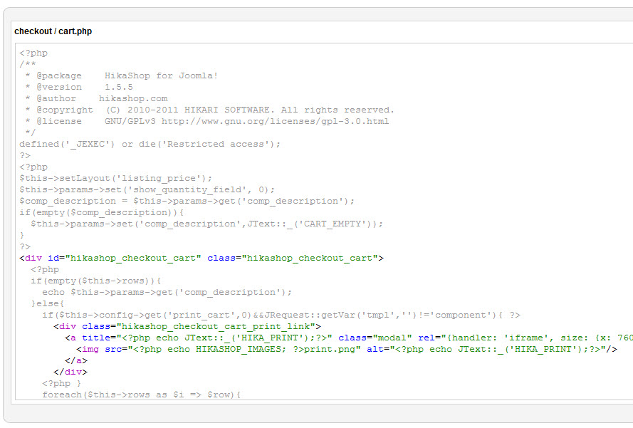This screenshot has height=428, width=633.
Task: Click the 'show_quantity_field' params set line
Action: [x=147, y=189]
